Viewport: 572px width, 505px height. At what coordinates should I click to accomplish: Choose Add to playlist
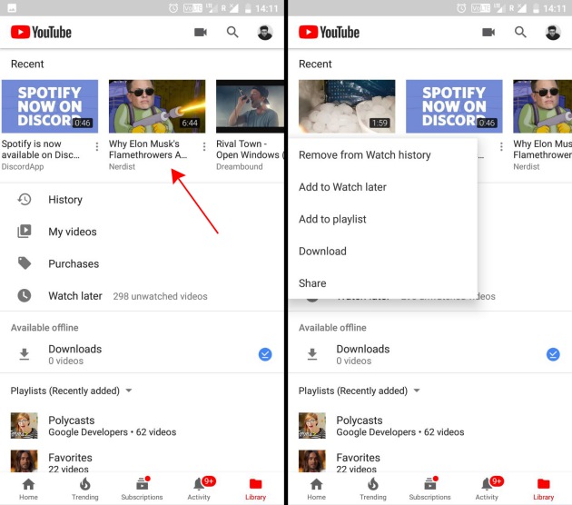pyautogui.click(x=382, y=219)
